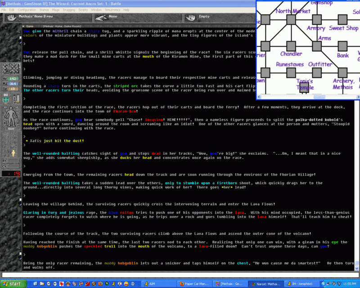Image resolution: width=360 pixels, height=288 pixels.
Task: Open the Stance menu
Action: (x=45, y=9)
